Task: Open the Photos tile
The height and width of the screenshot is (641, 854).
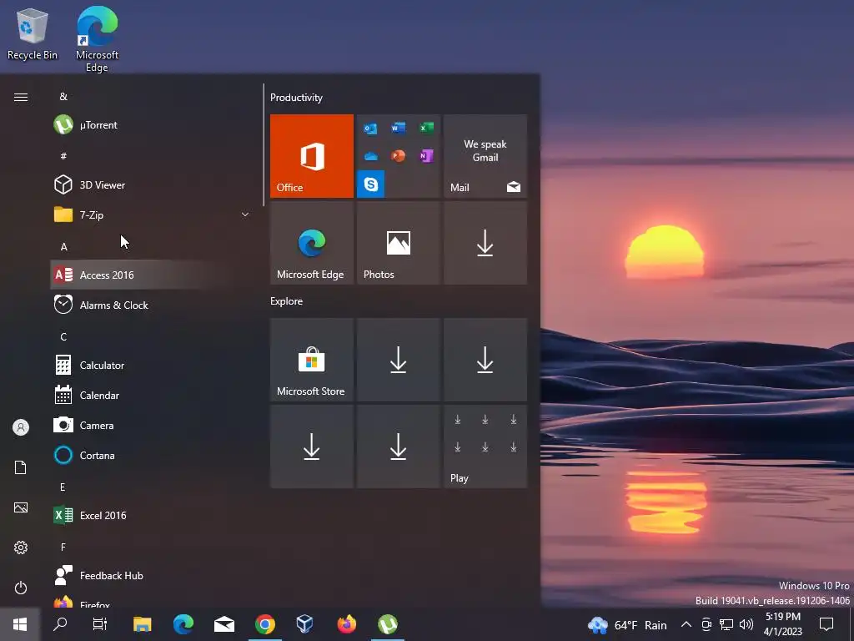Action: click(398, 243)
